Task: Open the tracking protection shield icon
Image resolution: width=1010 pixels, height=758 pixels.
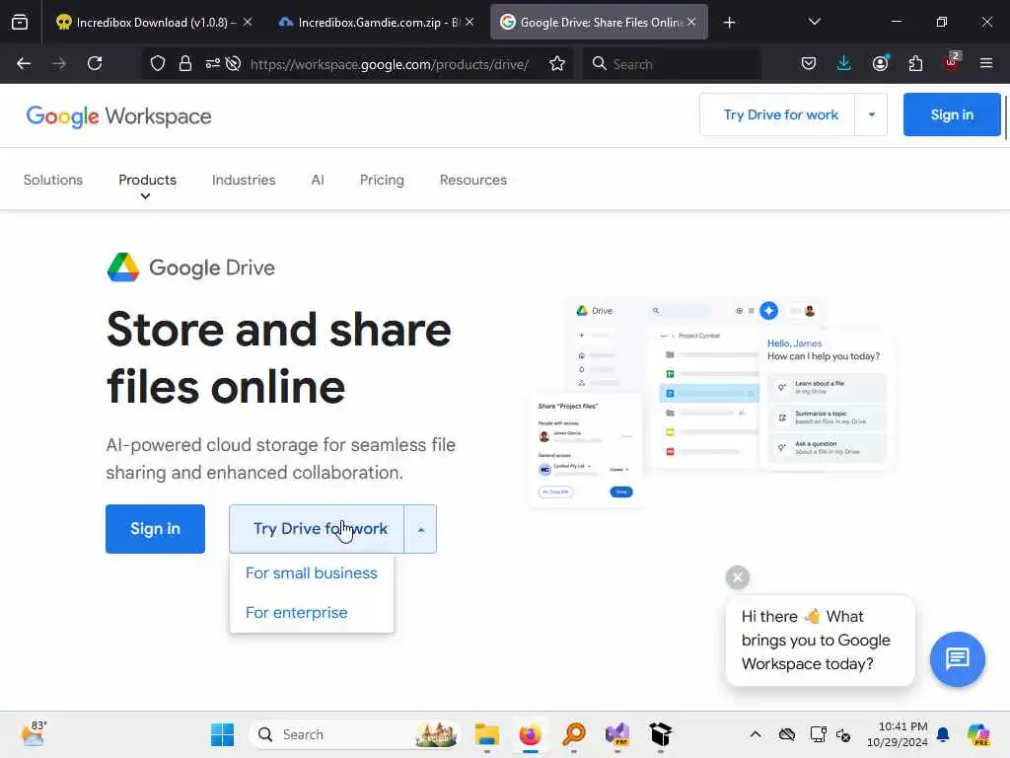Action: tap(158, 63)
